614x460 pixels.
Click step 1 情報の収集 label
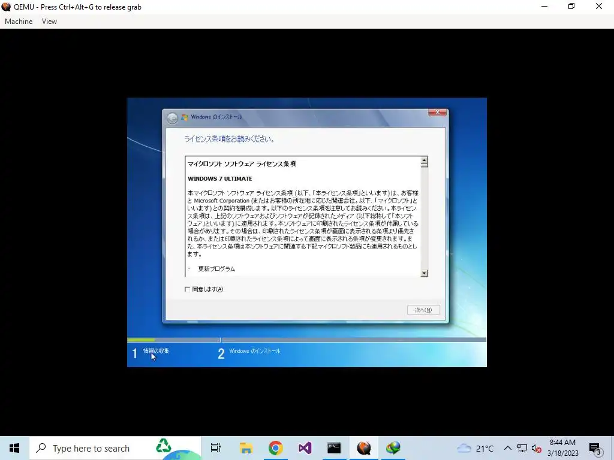pos(156,351)
